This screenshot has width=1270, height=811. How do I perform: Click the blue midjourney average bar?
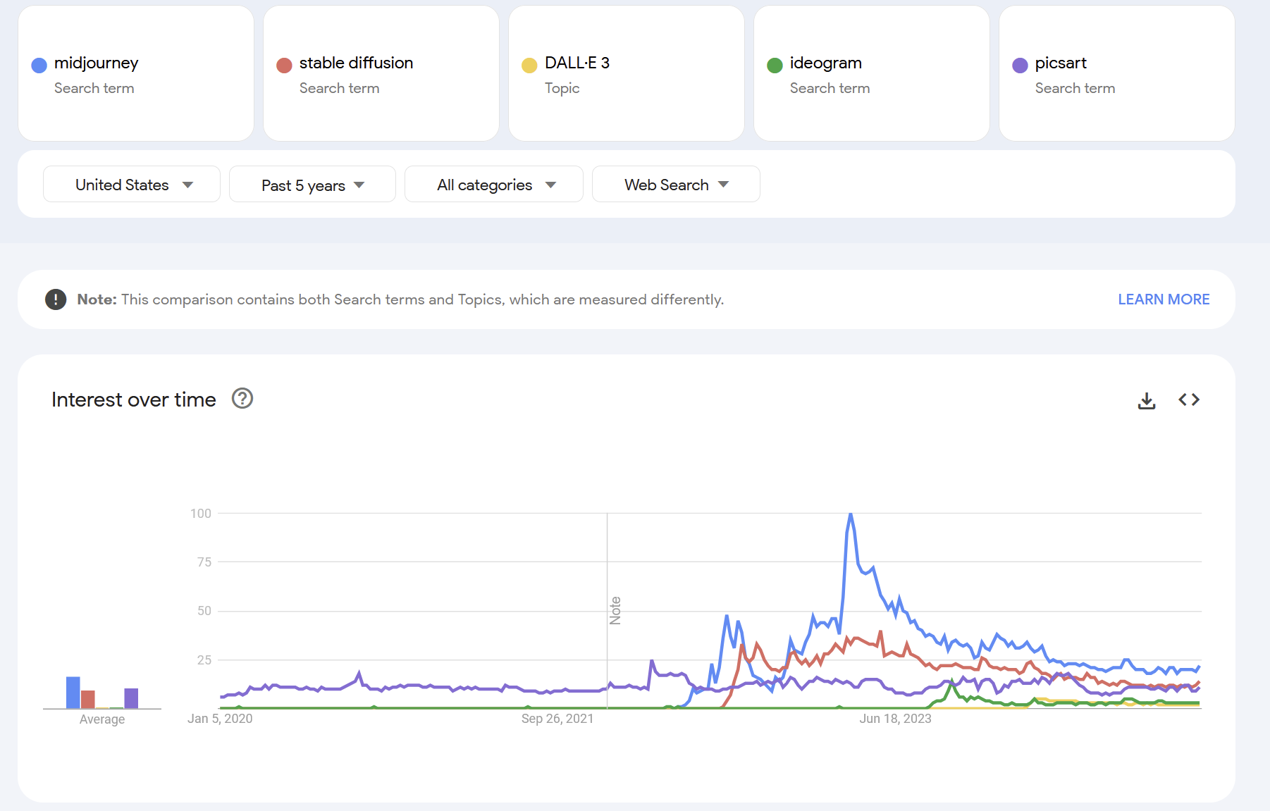(73, 693)
